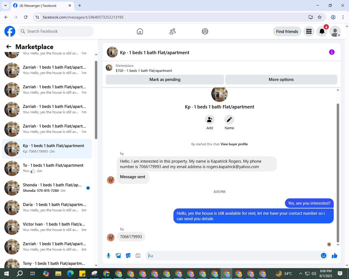Open Chrome profile icon
This screenshot has width=349, height=279.
(333, 17)
